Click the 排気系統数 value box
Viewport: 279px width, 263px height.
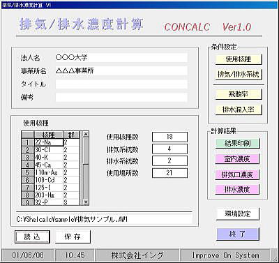point(169,149)
